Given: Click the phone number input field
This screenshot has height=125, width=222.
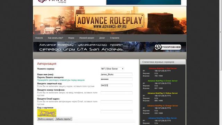Looking at the screenshot, I should click(117, 93).
